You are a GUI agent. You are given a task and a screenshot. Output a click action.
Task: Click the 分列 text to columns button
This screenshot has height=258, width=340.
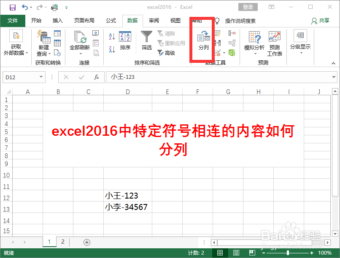(203, 40)
